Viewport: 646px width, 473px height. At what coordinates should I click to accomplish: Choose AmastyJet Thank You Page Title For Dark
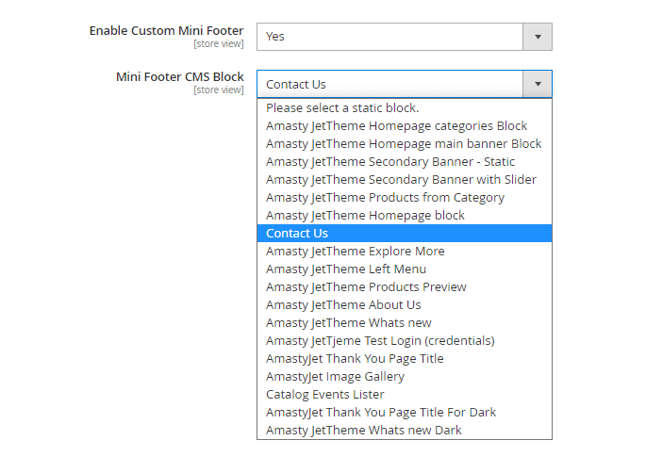[x=381, y=413]
